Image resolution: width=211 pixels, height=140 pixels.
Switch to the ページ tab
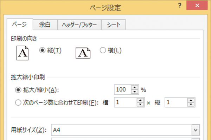[20, 24]
